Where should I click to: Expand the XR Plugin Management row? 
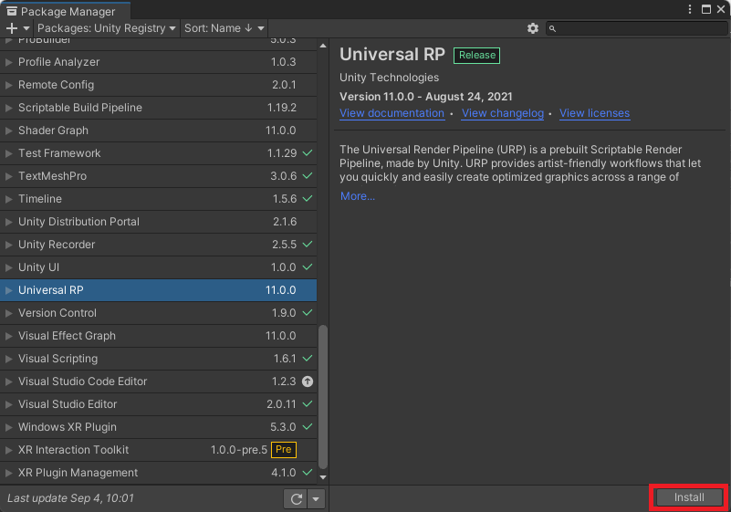8,473
